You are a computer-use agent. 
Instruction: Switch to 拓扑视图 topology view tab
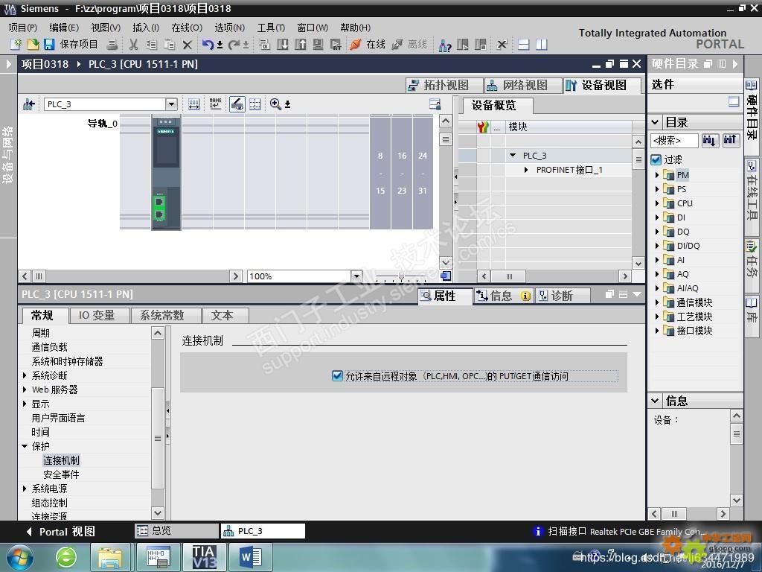point(445,86)
